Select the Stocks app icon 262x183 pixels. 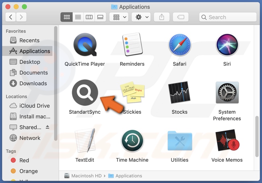point(180,92)
